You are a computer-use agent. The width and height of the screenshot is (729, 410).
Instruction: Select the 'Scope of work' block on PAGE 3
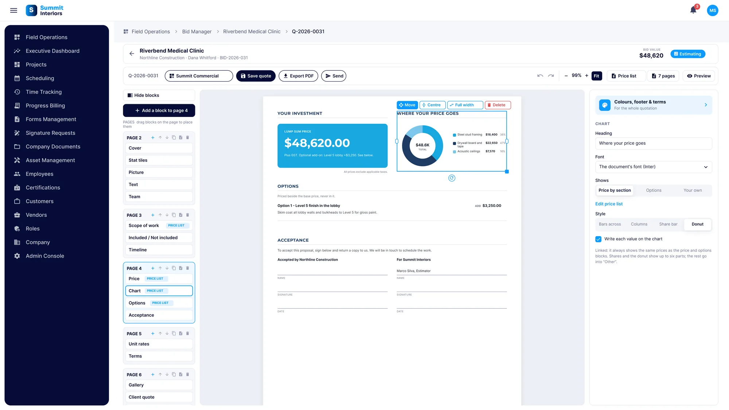(159, 226)
